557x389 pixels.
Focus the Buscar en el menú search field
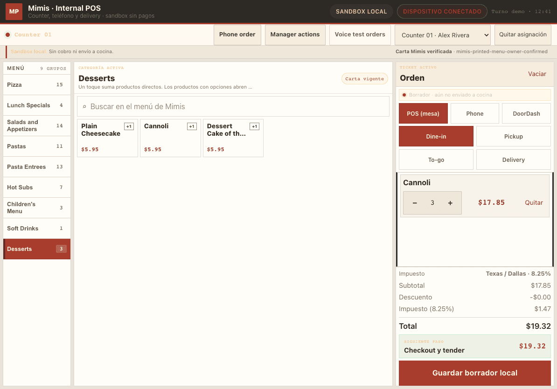tap(233, 106)
